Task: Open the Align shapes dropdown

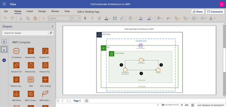Action: tap(160, 18)
